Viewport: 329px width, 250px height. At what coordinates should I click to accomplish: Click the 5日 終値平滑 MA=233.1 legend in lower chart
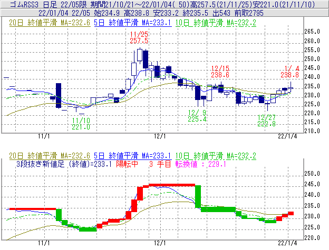pos(132,156)
